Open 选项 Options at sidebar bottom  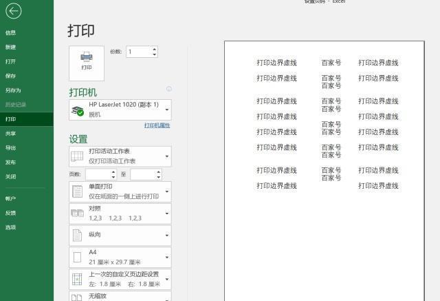tap(11, 227)
